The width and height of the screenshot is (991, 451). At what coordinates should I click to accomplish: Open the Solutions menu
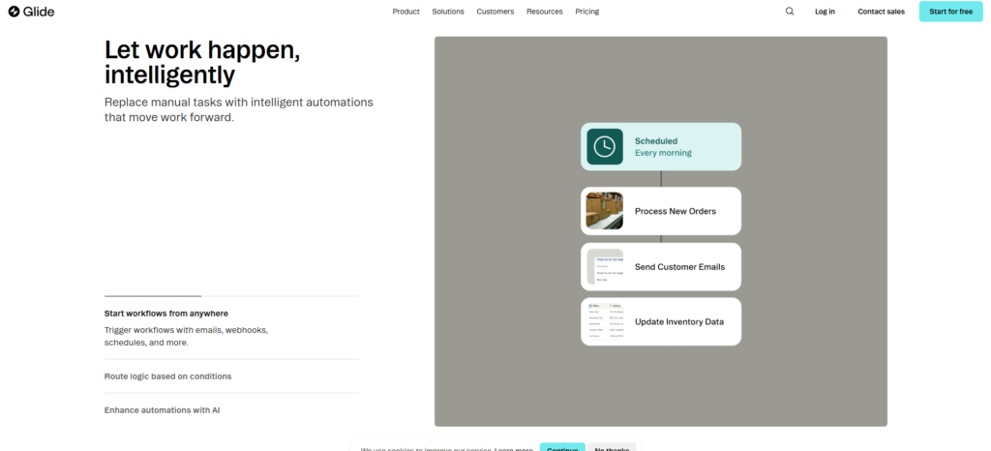tap(448, 12)
